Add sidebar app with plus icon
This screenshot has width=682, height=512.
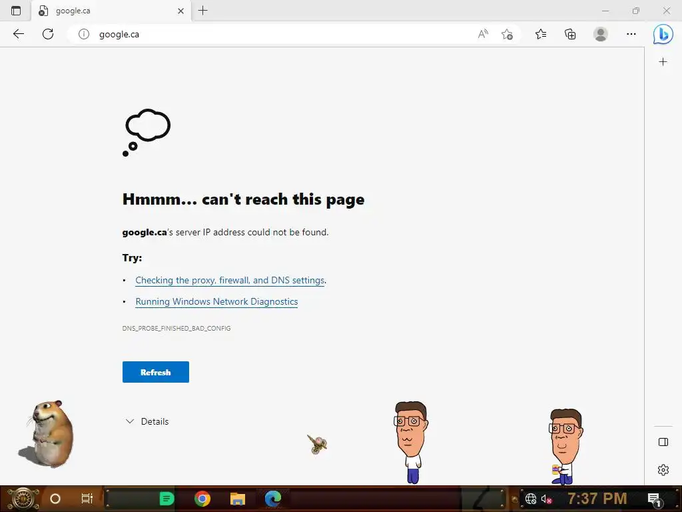663,62
